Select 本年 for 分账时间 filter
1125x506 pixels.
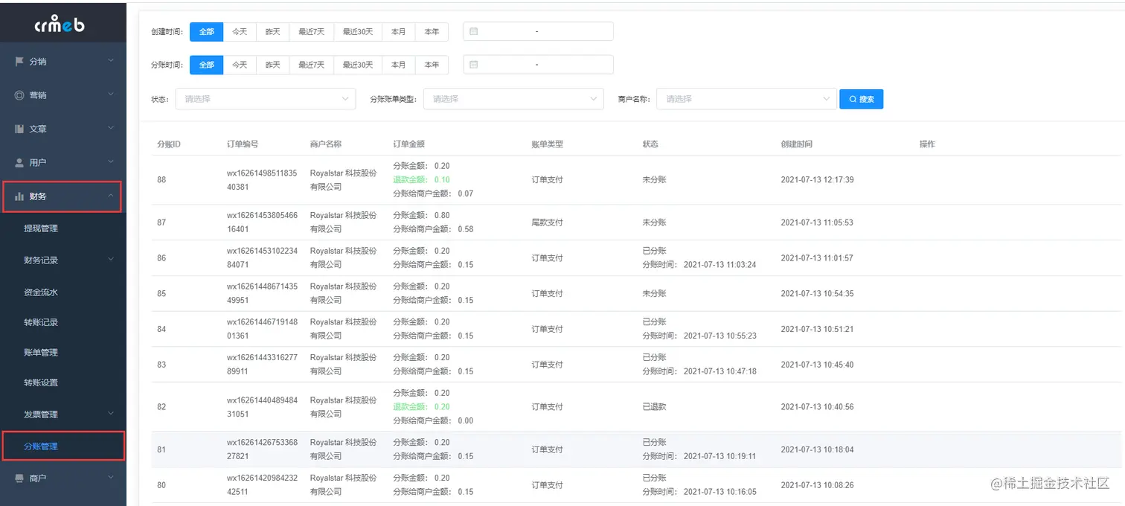click(x=432, y=65)
